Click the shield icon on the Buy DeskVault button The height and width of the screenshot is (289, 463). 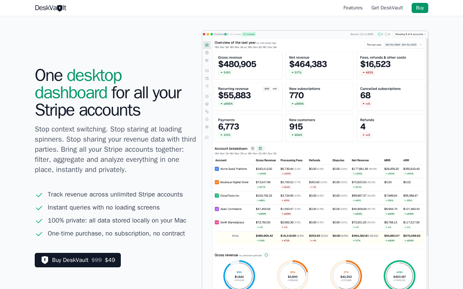click(45, 260)
